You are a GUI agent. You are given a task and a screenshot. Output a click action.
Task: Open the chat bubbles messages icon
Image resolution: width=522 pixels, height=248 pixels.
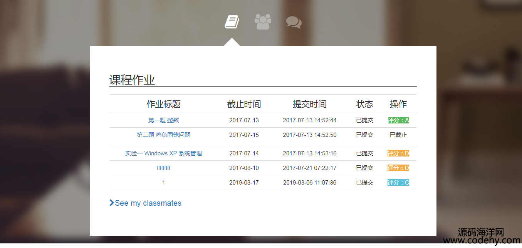(294, 22)
